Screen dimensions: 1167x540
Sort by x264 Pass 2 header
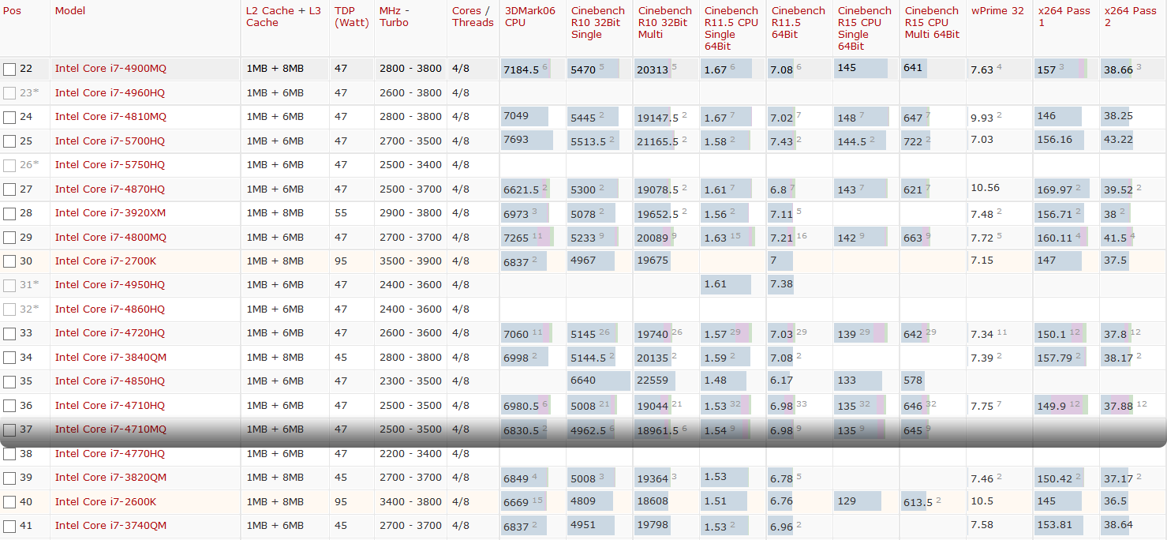pyautogui.click(x=1130, y=17)
